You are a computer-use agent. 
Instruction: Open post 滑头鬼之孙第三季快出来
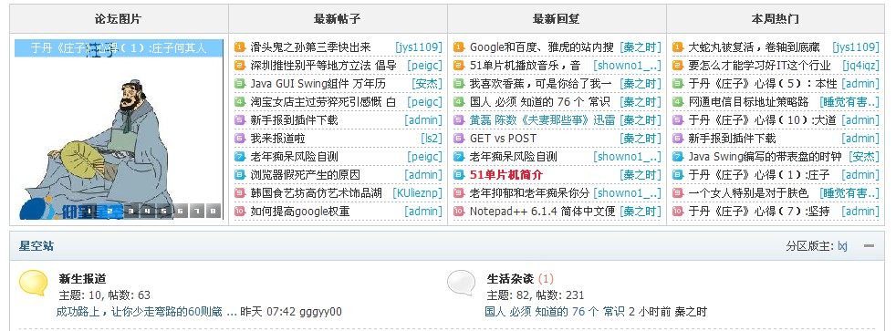(310, 47)
